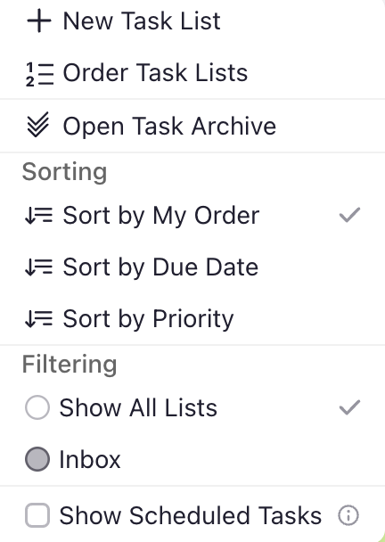Select Sort by Priority text
The width and height of the screenshot is (385, 542).
point(148,319)
